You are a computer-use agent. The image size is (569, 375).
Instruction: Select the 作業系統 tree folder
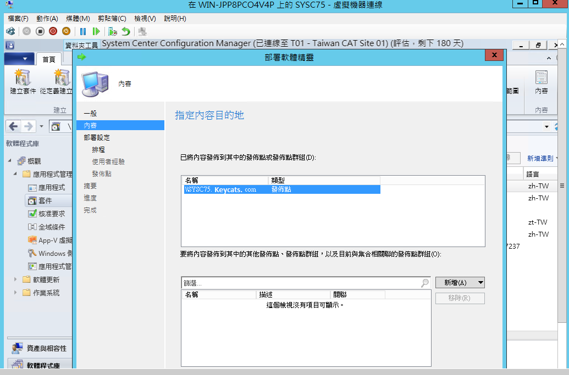click(x=41, y=293)
